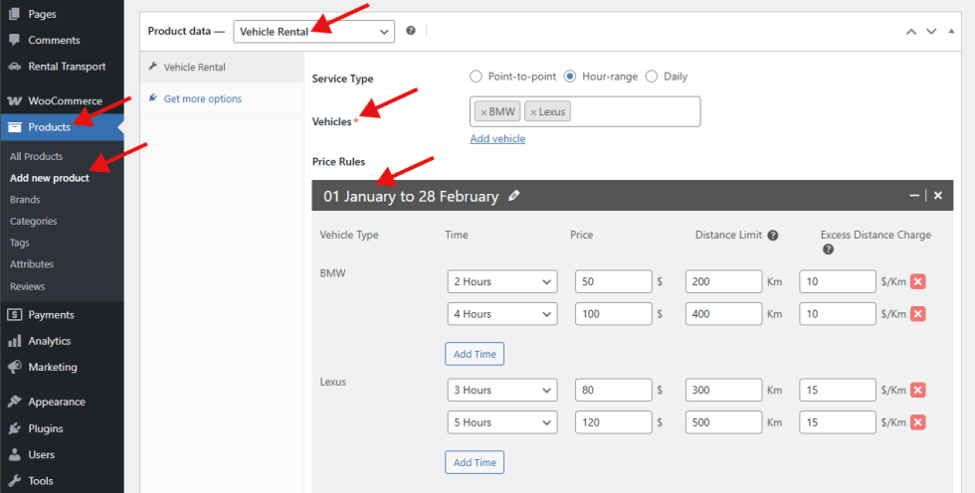
Task: Open the WooCommerce menu in sidebar
Action: 64,100
